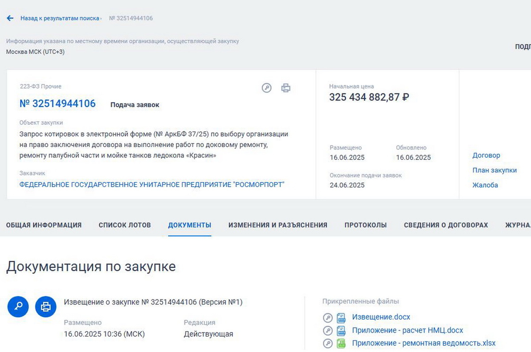The image size is (531, 352).
Task: Click the back arrow icon at top left
Action: [x=10, y=18]
